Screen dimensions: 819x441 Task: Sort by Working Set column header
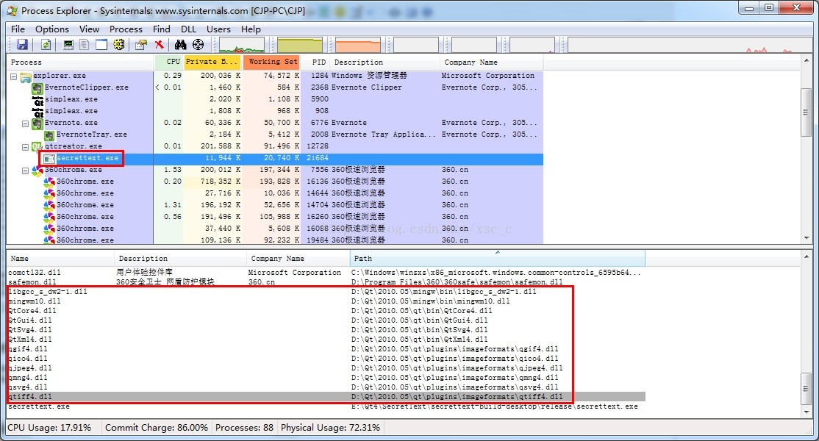tap(271, 62)
